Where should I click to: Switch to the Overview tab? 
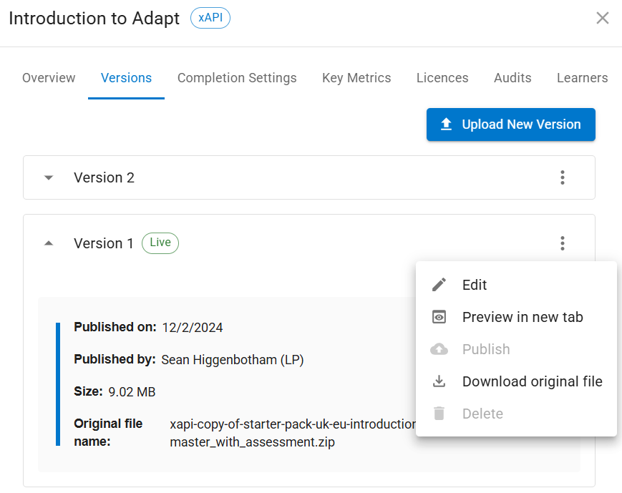[49, 78]
